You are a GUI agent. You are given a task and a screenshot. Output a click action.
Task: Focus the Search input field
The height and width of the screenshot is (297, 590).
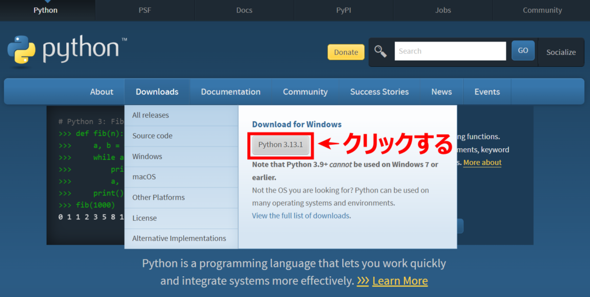coord(450,51)
